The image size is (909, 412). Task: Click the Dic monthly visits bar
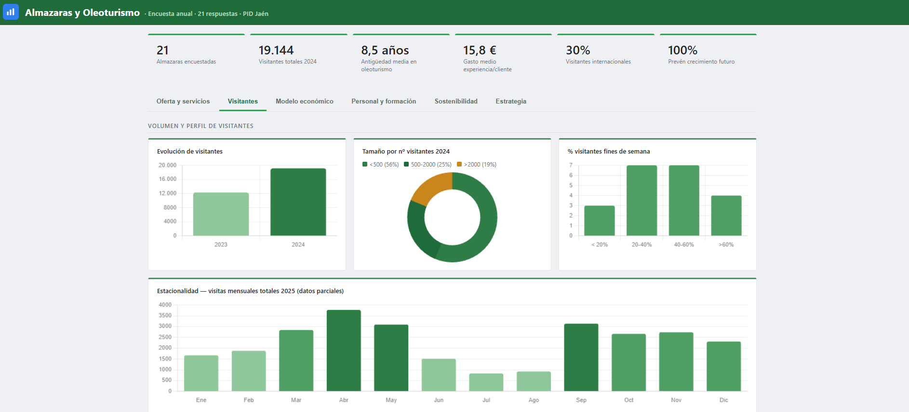coord(724,366)
